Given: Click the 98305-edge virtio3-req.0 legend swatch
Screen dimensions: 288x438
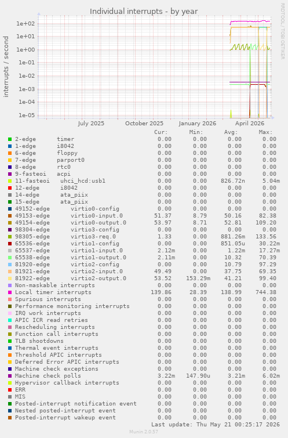Looking at the screenshot, I should pos(10,237).
